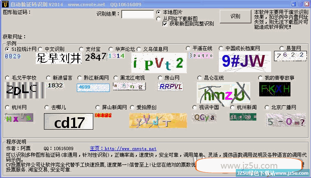311x178 pixels.
Task: Click the 识别 recognize button
Action: pos(235,16)
